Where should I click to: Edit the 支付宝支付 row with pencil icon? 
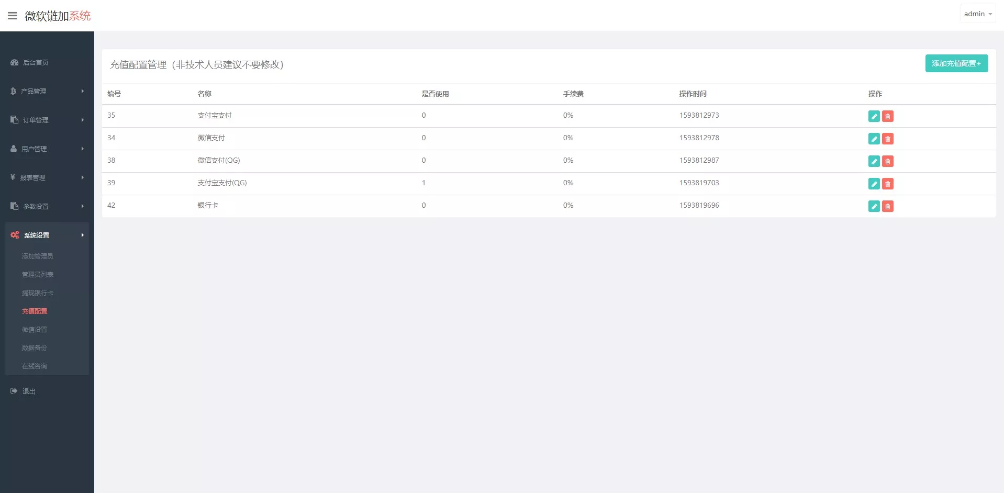(874, 116)
